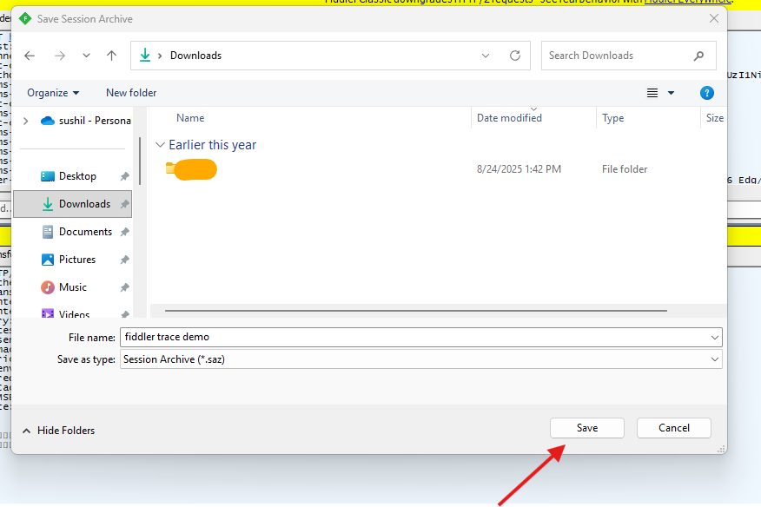Viewport: 761px width, 507px height.
Task: Open the Organize menu
Action: click(x=52, y=93)
